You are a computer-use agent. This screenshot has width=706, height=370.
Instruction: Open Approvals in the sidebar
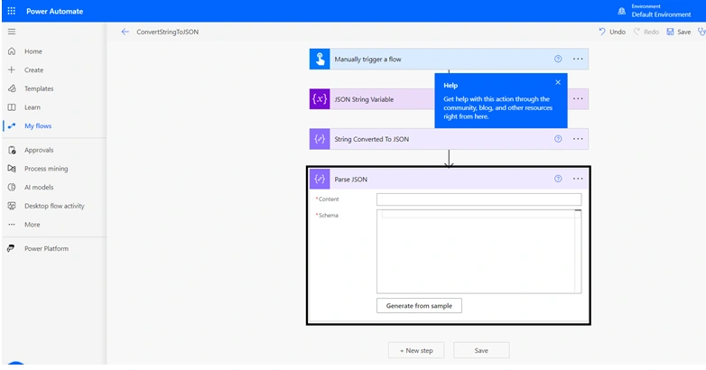39,150
